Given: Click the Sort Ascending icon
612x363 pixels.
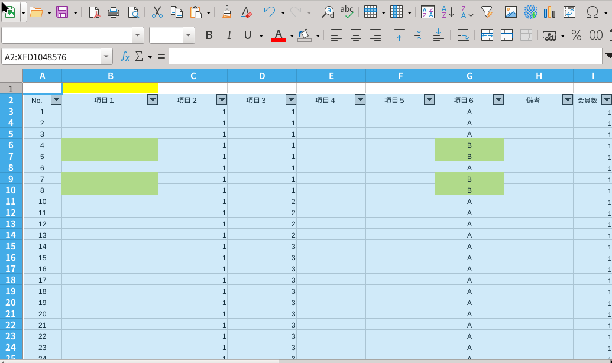Looking at the screenshot, I should (x=448, y=12).
